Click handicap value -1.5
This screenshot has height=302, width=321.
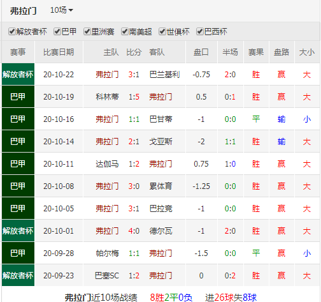[x=201, y=253]
